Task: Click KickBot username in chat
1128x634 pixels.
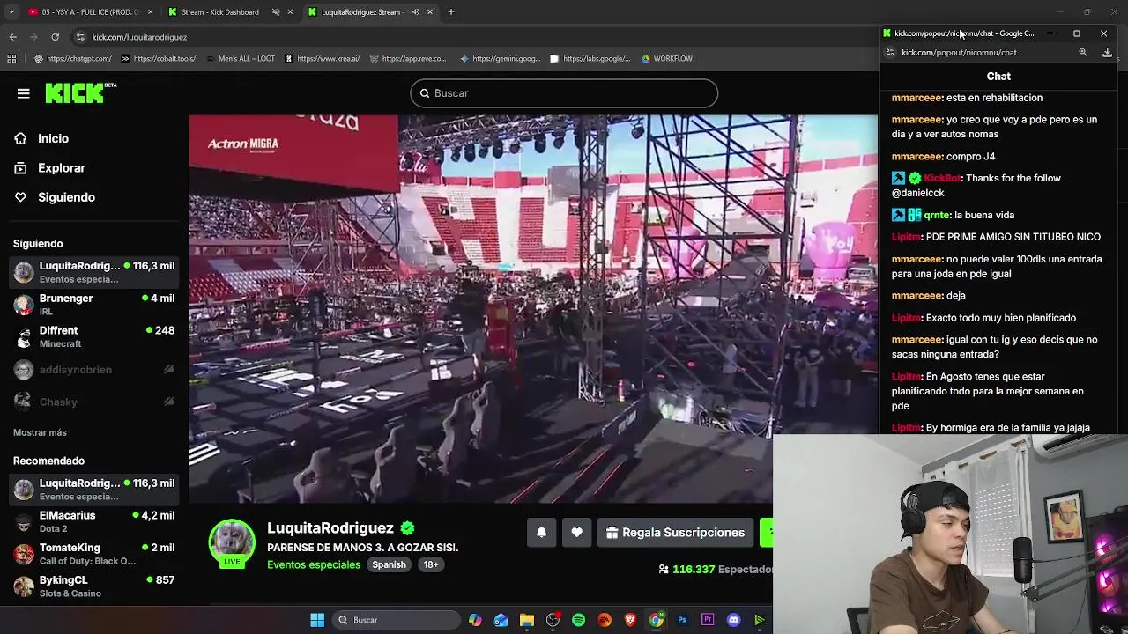Action: pos(942,178)
